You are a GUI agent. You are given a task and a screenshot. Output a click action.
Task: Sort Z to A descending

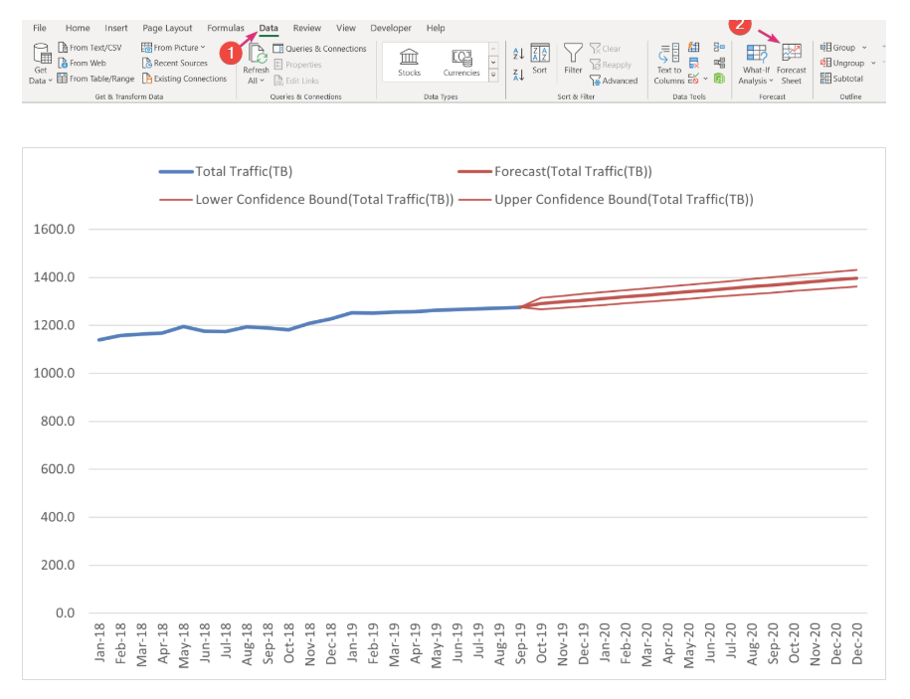click(518, 75)
